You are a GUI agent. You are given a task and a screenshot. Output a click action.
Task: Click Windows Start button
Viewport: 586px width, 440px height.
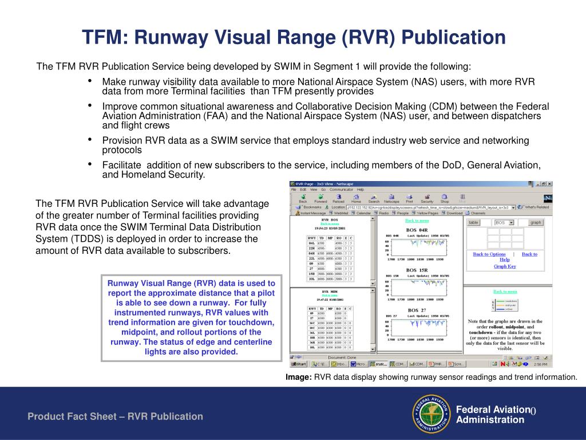(x=299, y=364)
